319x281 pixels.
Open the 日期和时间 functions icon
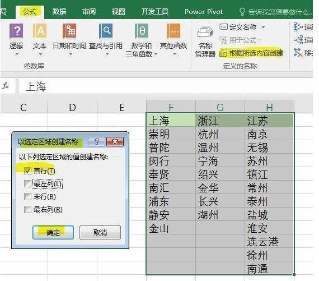(69, 31)
